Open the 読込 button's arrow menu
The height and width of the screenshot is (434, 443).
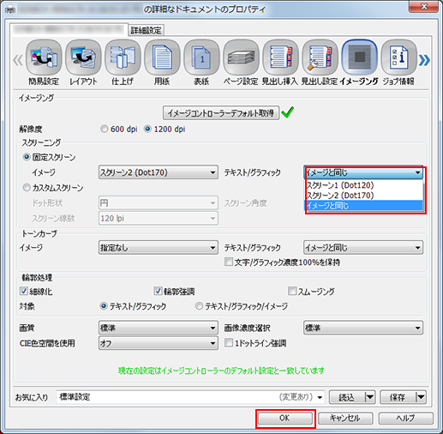[370, 397]
